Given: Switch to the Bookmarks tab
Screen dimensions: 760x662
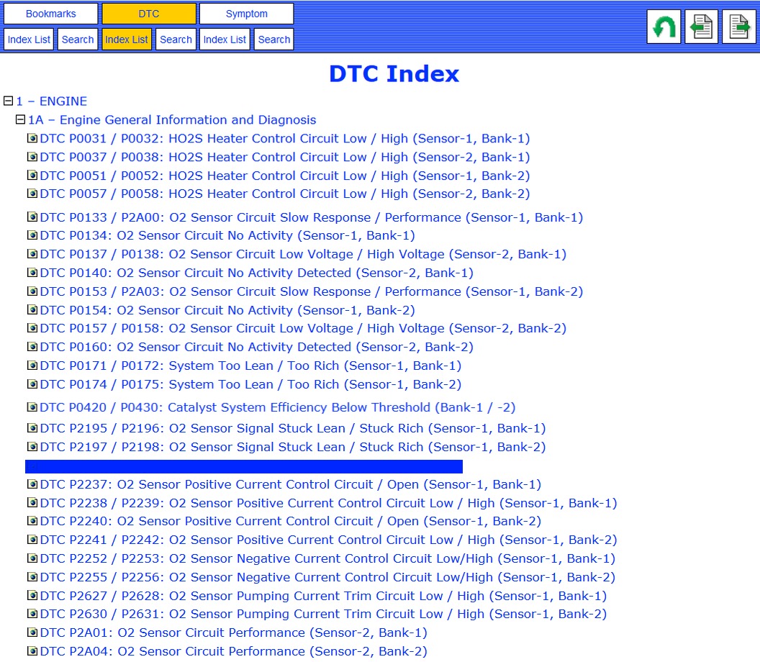Looking at the screenshot, I should click(x=51, y=14).
